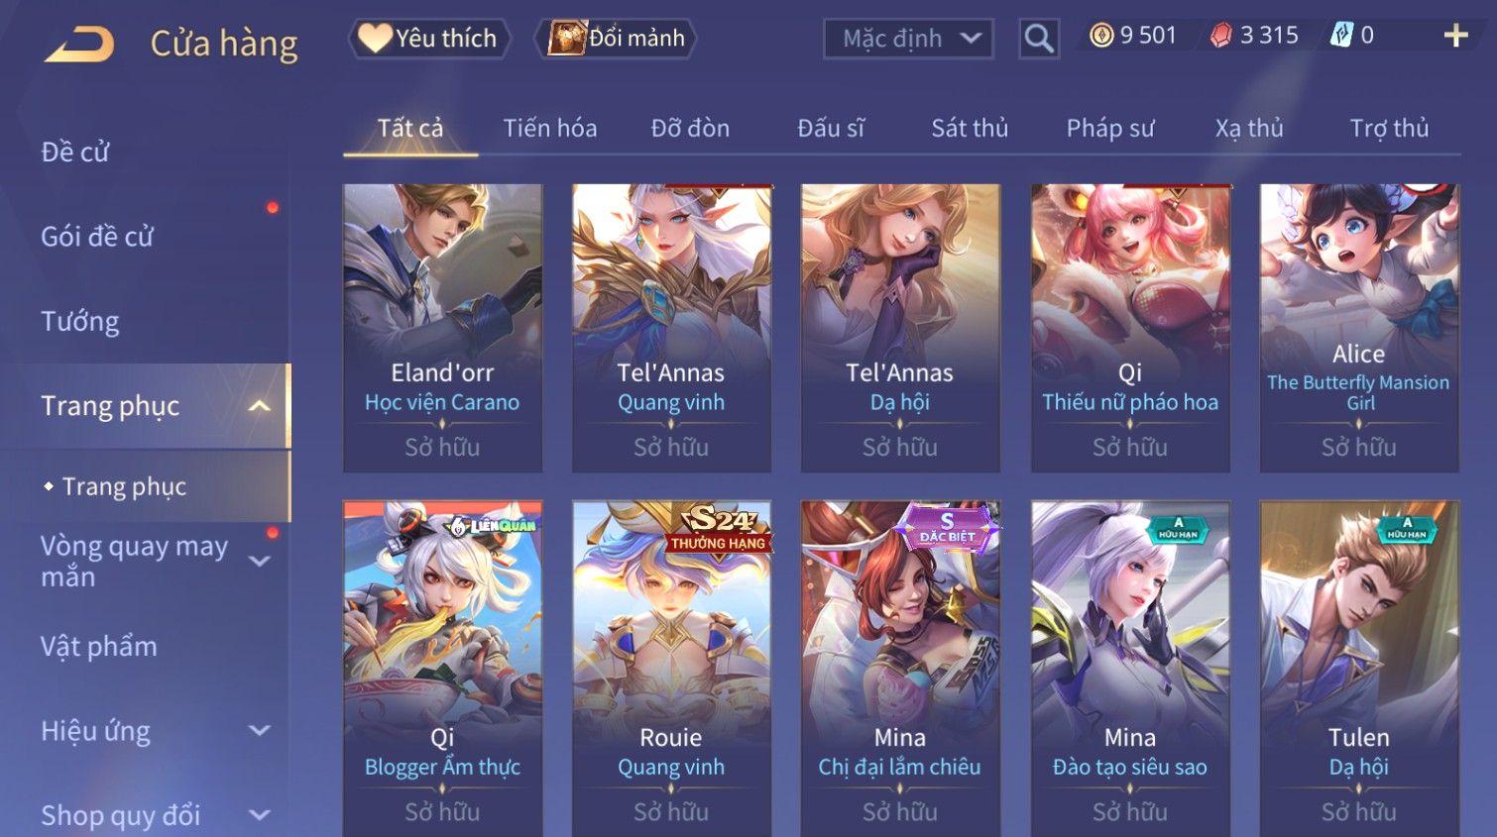Open the Tướng sidebar menu item
The image size is (1497, 837).
point(80,322)
